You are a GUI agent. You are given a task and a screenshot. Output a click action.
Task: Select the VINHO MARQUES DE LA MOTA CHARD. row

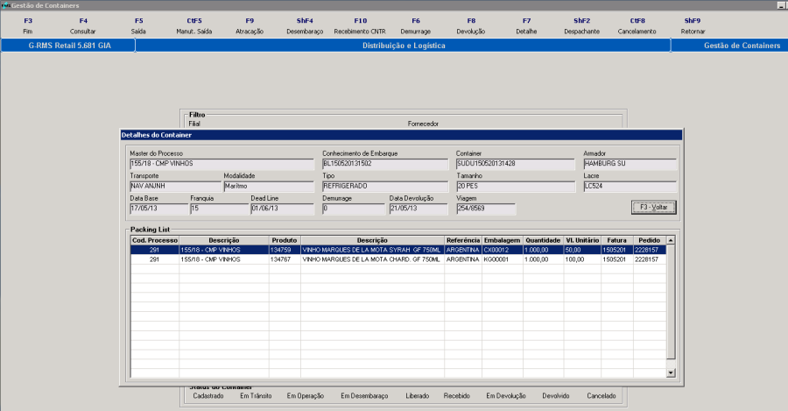398,259
